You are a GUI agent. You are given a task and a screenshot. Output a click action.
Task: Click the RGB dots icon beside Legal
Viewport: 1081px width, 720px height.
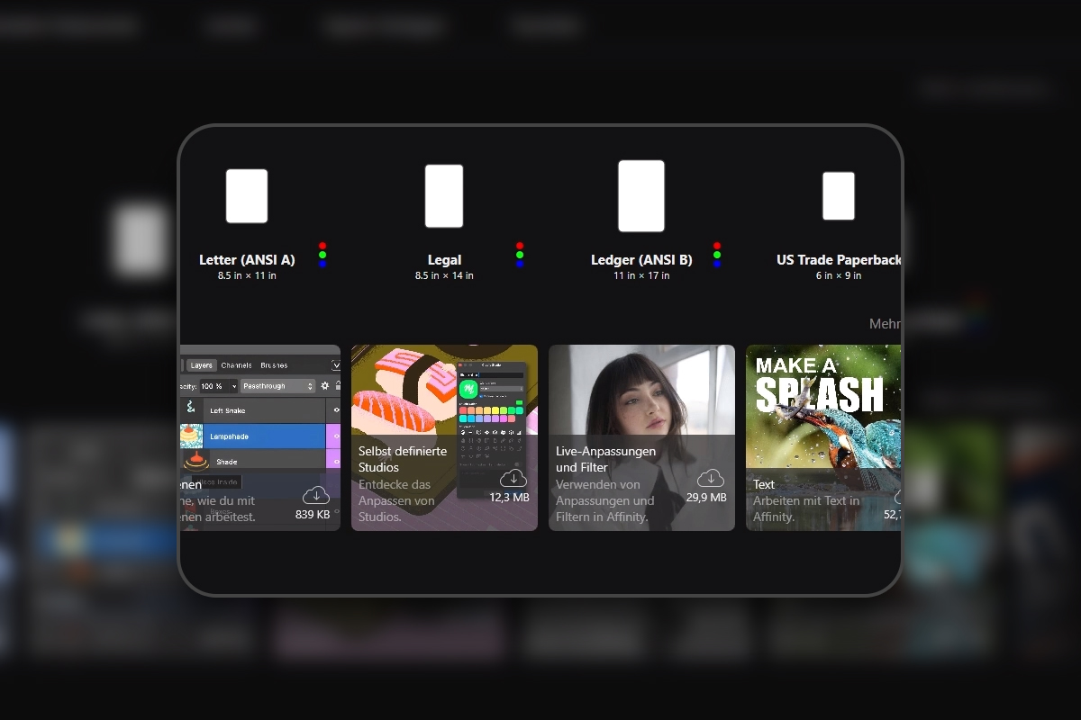pos(520,255)
